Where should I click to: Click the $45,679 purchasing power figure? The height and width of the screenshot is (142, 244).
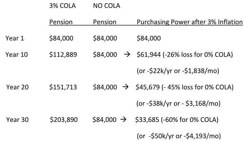point(148,87)
